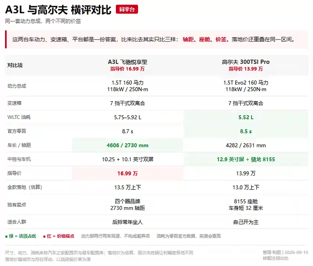Click the green 5.52 L fuel value

tap(246, 117)
